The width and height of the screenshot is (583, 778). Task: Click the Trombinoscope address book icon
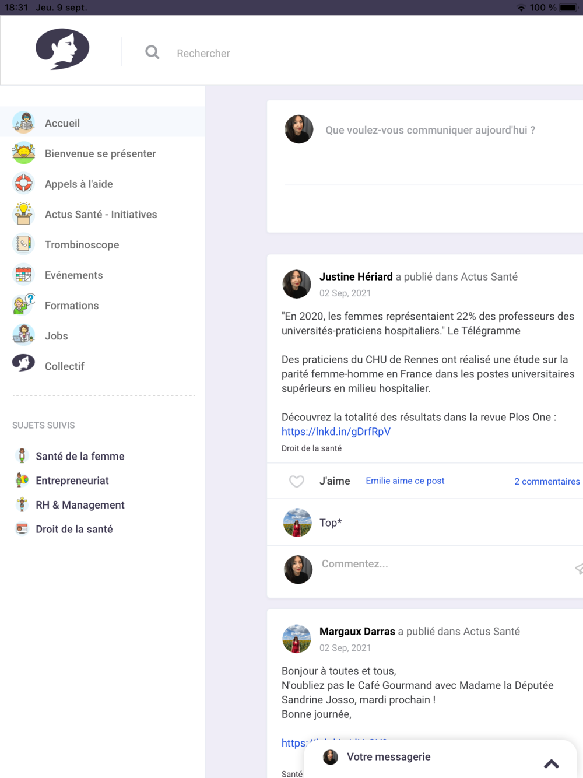(23, 244)
